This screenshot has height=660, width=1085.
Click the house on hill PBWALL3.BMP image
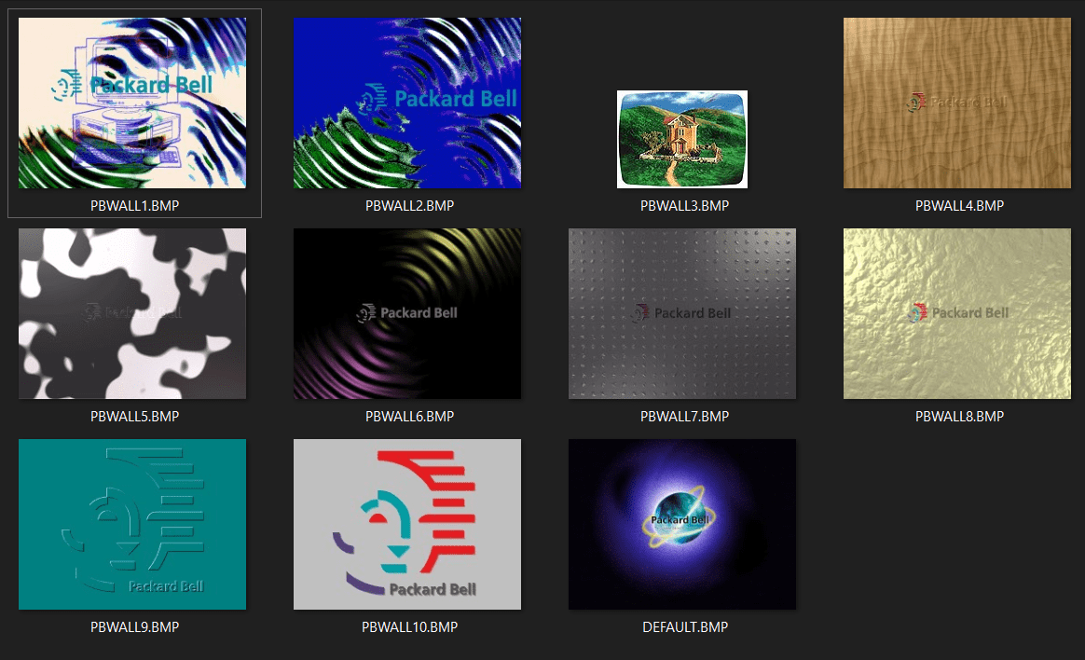682,139
